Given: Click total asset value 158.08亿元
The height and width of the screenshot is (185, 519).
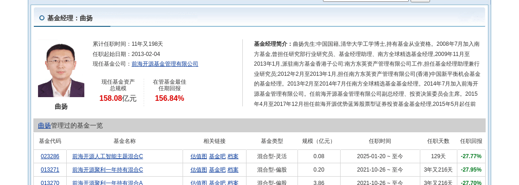Looking at the screenshot, I should coord(118,99).
